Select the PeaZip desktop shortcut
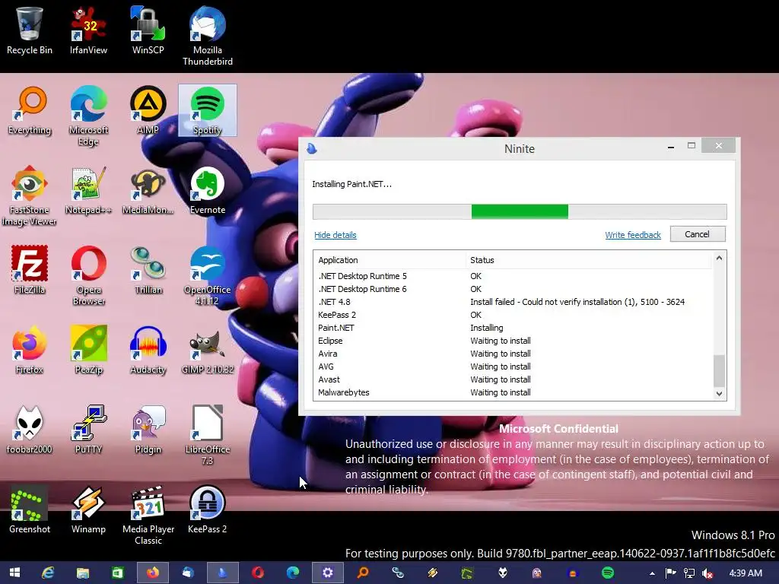This screenshot has width=779, height=584. pos(88,351)
